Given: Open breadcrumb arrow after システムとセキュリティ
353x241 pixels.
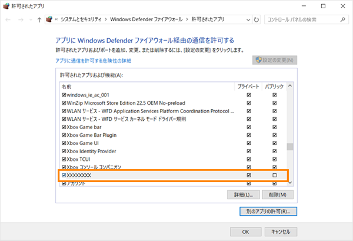Looking at the screenshot, I should click(106, 19).
